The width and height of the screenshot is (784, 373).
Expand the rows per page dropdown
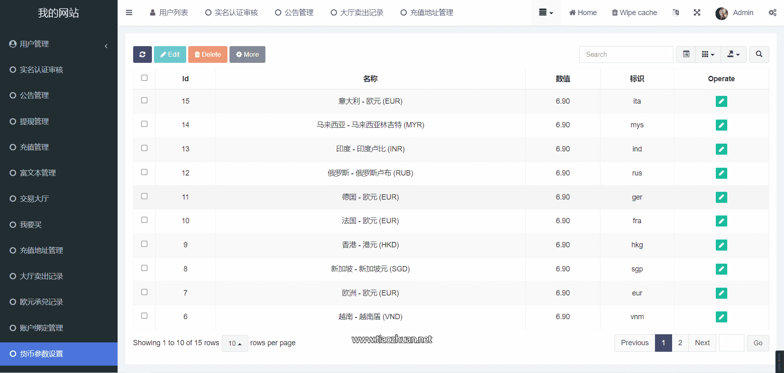point(235,343)
